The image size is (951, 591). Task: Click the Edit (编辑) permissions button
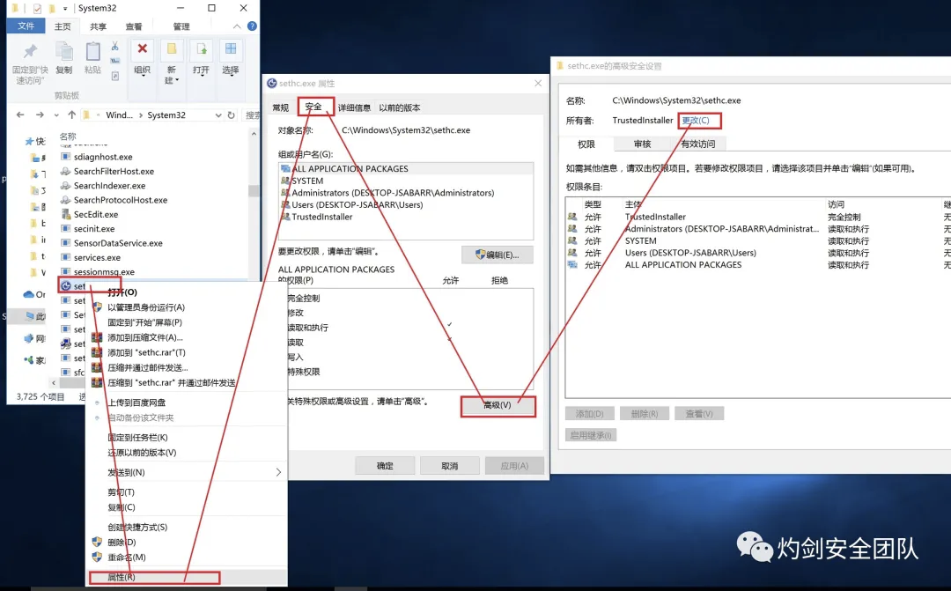point(498,255)
